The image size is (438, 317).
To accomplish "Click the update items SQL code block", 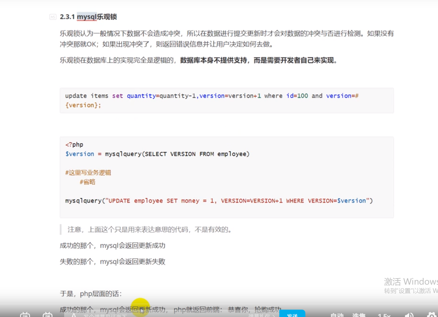I will tap(227, 101).
